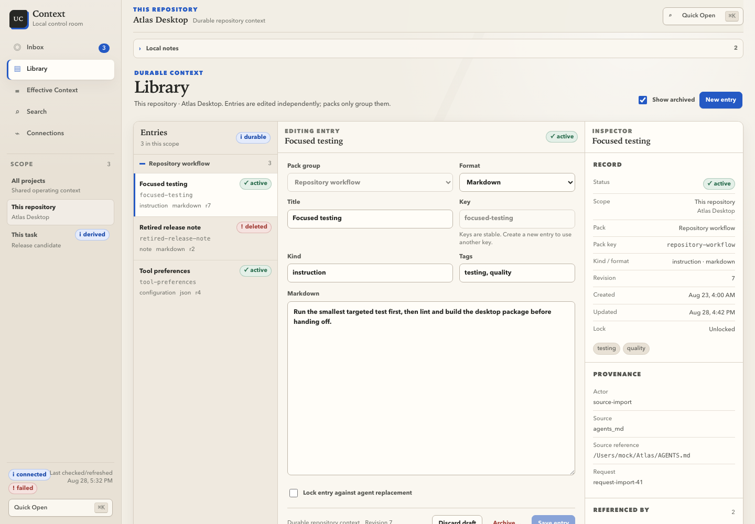This screenshot has width=755, height=524.
Task: Select the Focused testing entry
Action: pyautogui.click(x=206, y=195)
